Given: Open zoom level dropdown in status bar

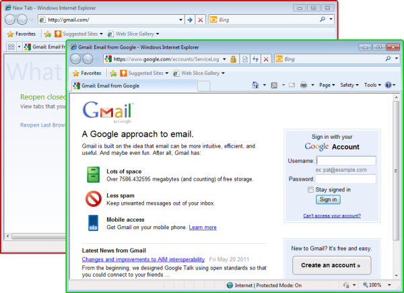Looking at the screenshot, I should click(389, 285).
